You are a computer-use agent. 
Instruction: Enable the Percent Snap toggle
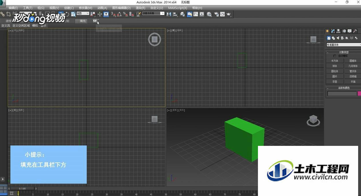tap(125, 14)
